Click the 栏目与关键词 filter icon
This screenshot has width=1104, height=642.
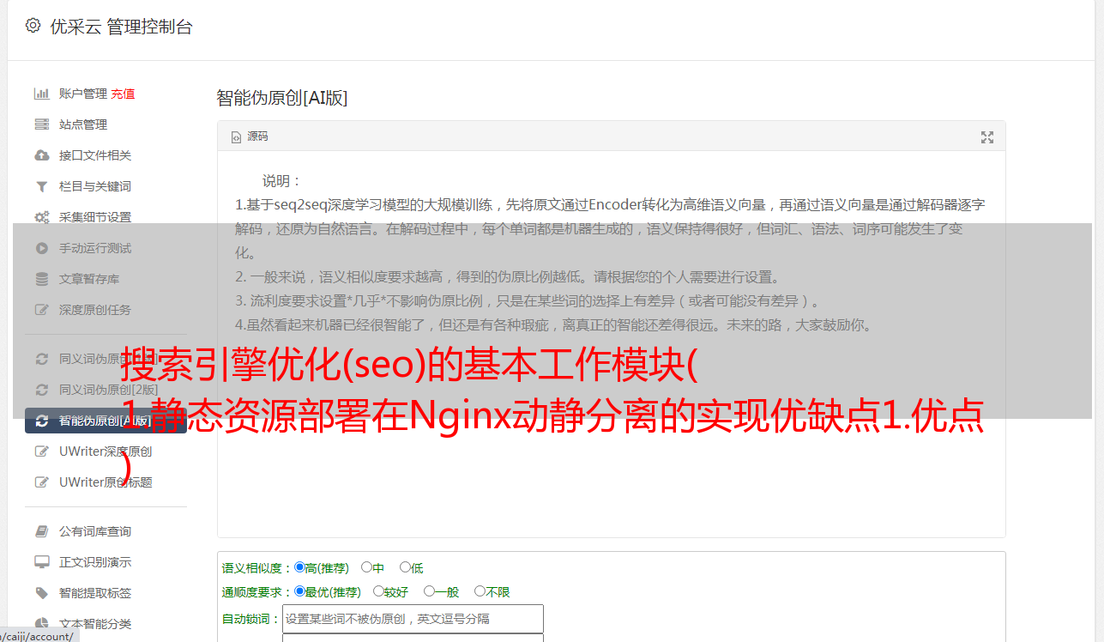[x=41, y=186]
